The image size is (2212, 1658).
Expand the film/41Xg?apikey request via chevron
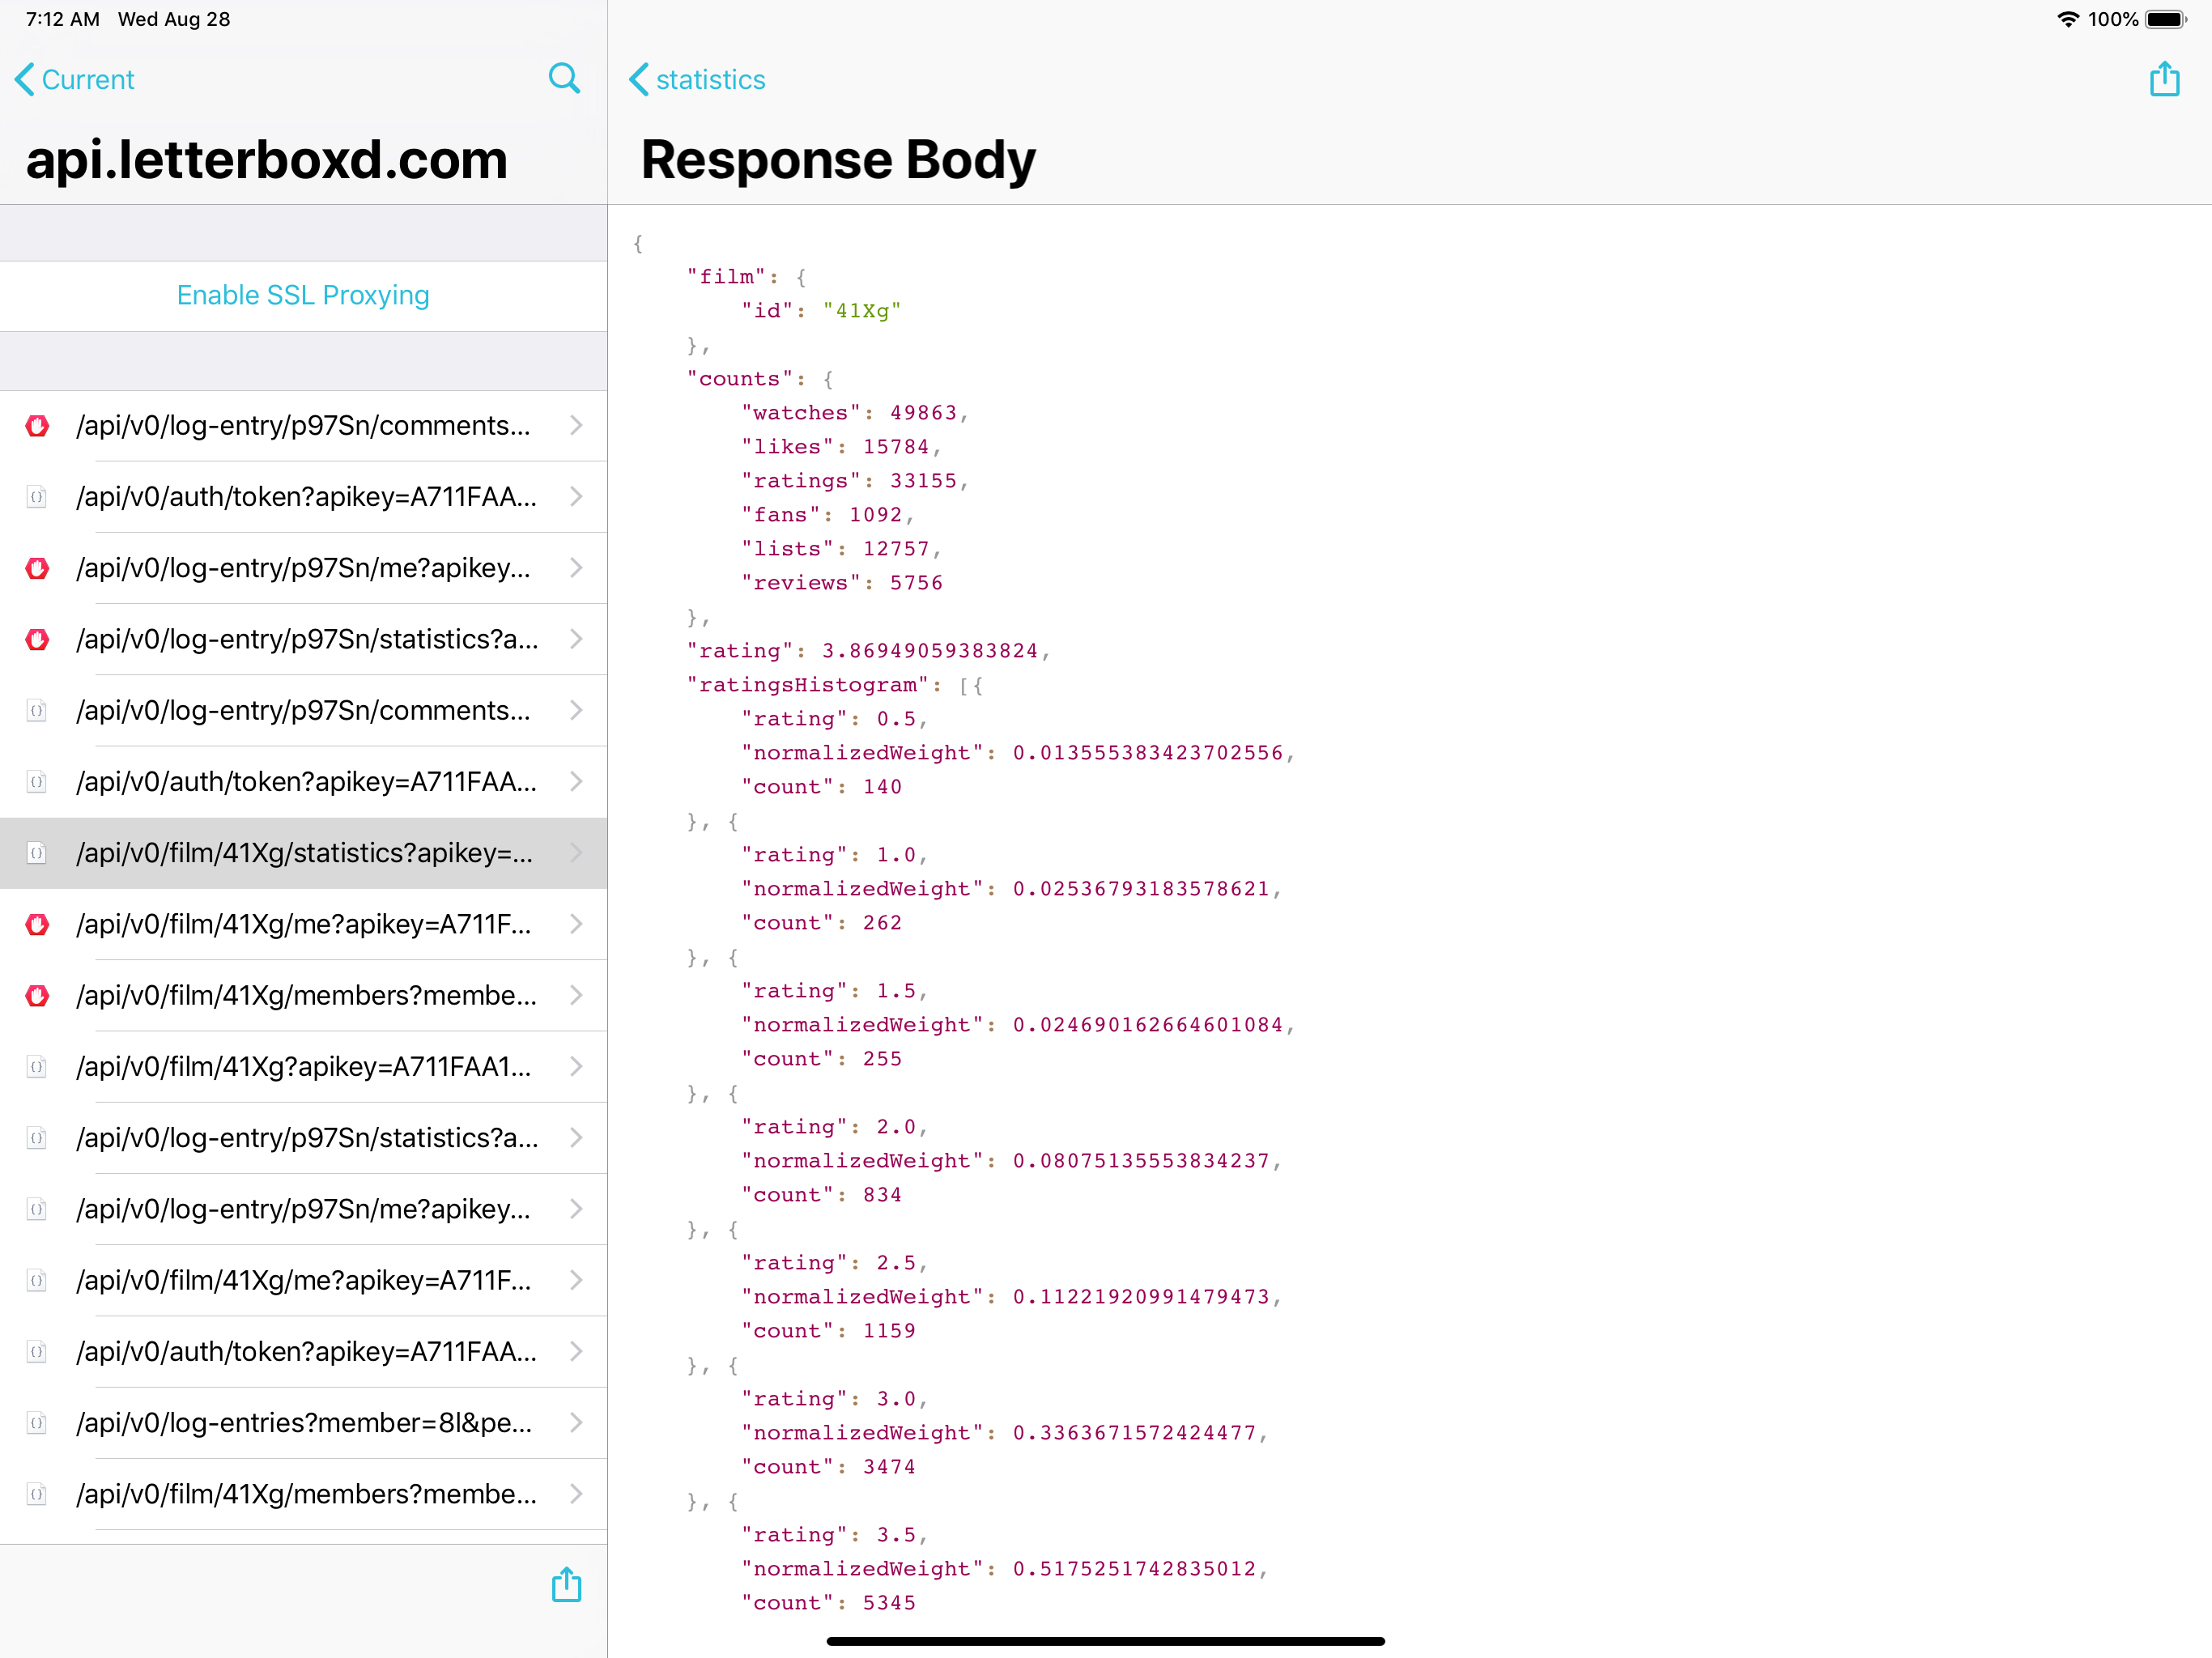click(575, 1067)
